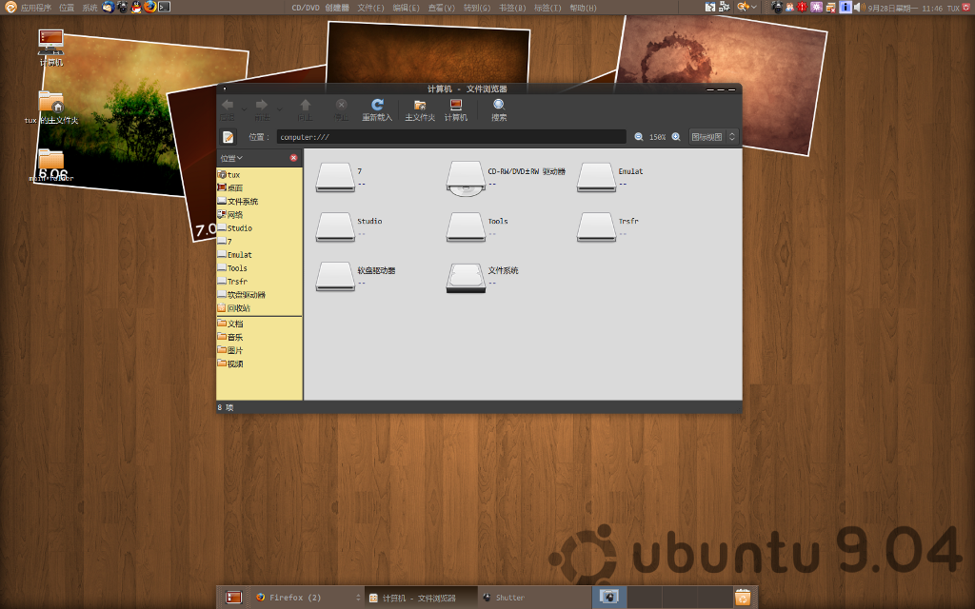Click the Up (向上) arrow icon
Screen dimensions: 975x609
pos(305,105)
